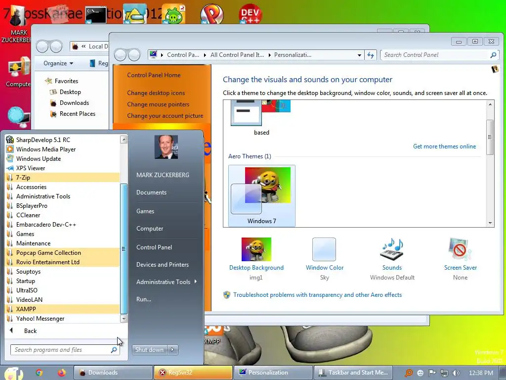This screenshot has width=506, height=380.
Task: Expand Administrative Tools submenu in Start menu
Action: (166, 282)
